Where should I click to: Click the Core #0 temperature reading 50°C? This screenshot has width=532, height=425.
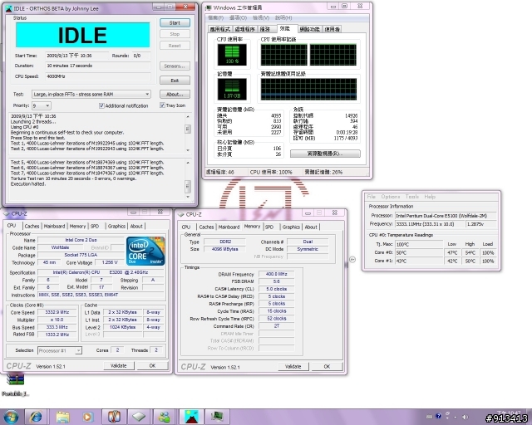tap(419, 252)
